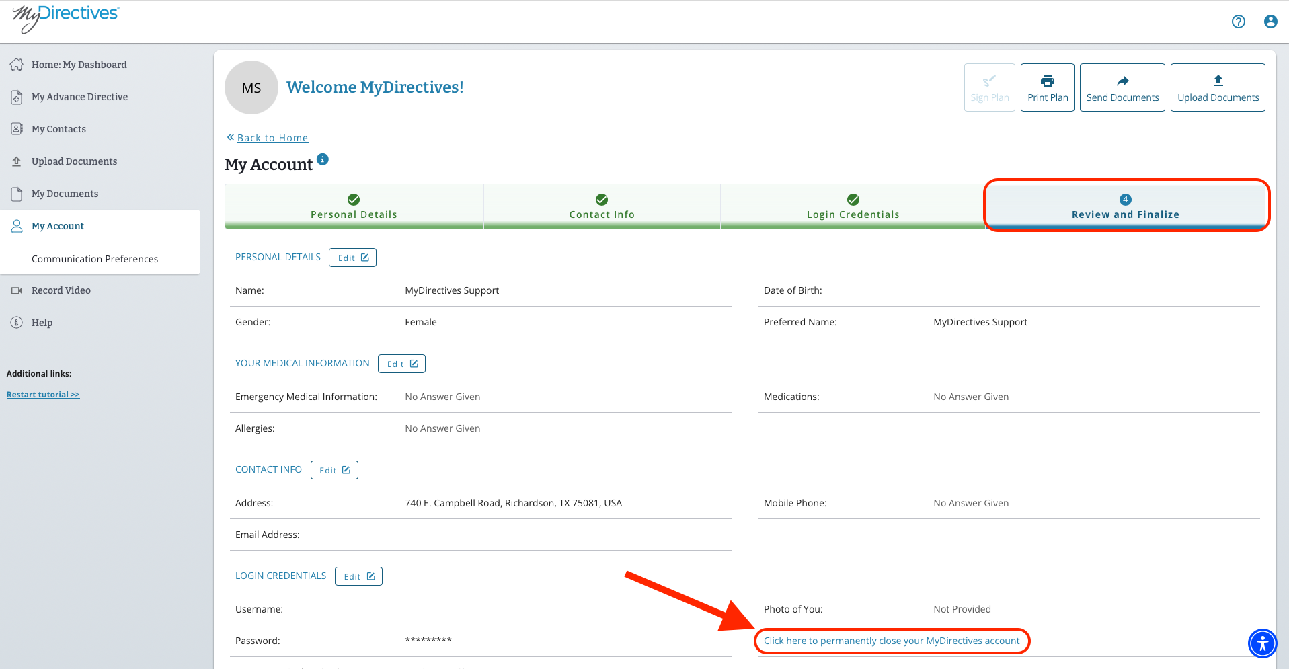Switch to the Personal Details tab
Screen dimensions: 1289x669
[354, 206]
